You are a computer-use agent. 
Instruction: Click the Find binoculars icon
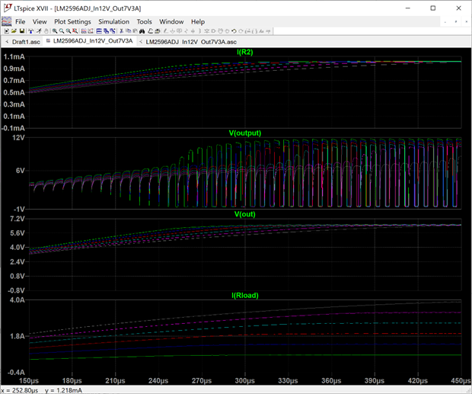142,31
